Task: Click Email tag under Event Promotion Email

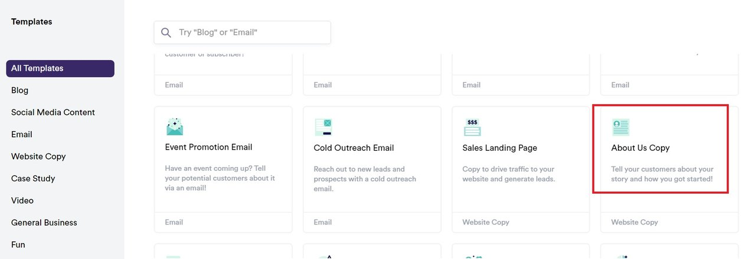Action: pyautogui.click(x=174, y=222)
